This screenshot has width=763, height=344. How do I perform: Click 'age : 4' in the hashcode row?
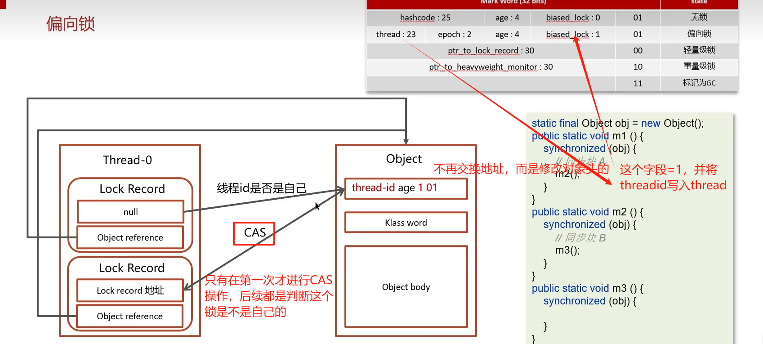click(507, 18)
